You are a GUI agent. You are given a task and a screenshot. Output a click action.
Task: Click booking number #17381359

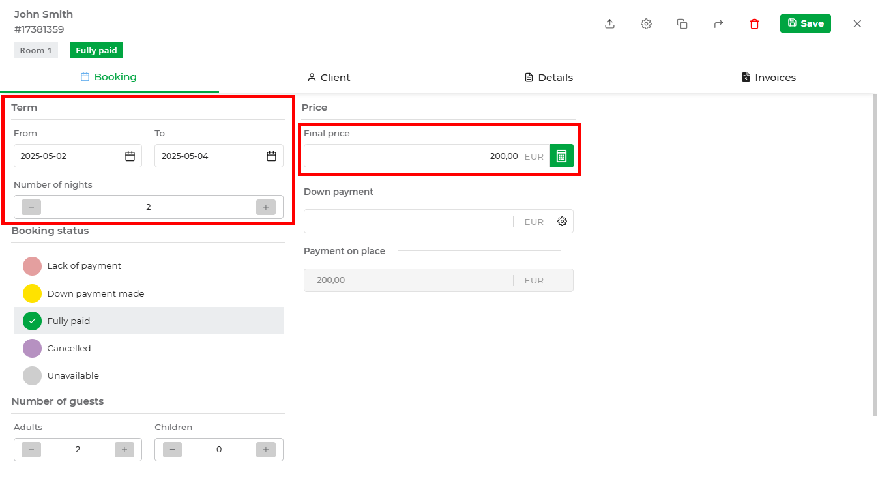[39, 29]
